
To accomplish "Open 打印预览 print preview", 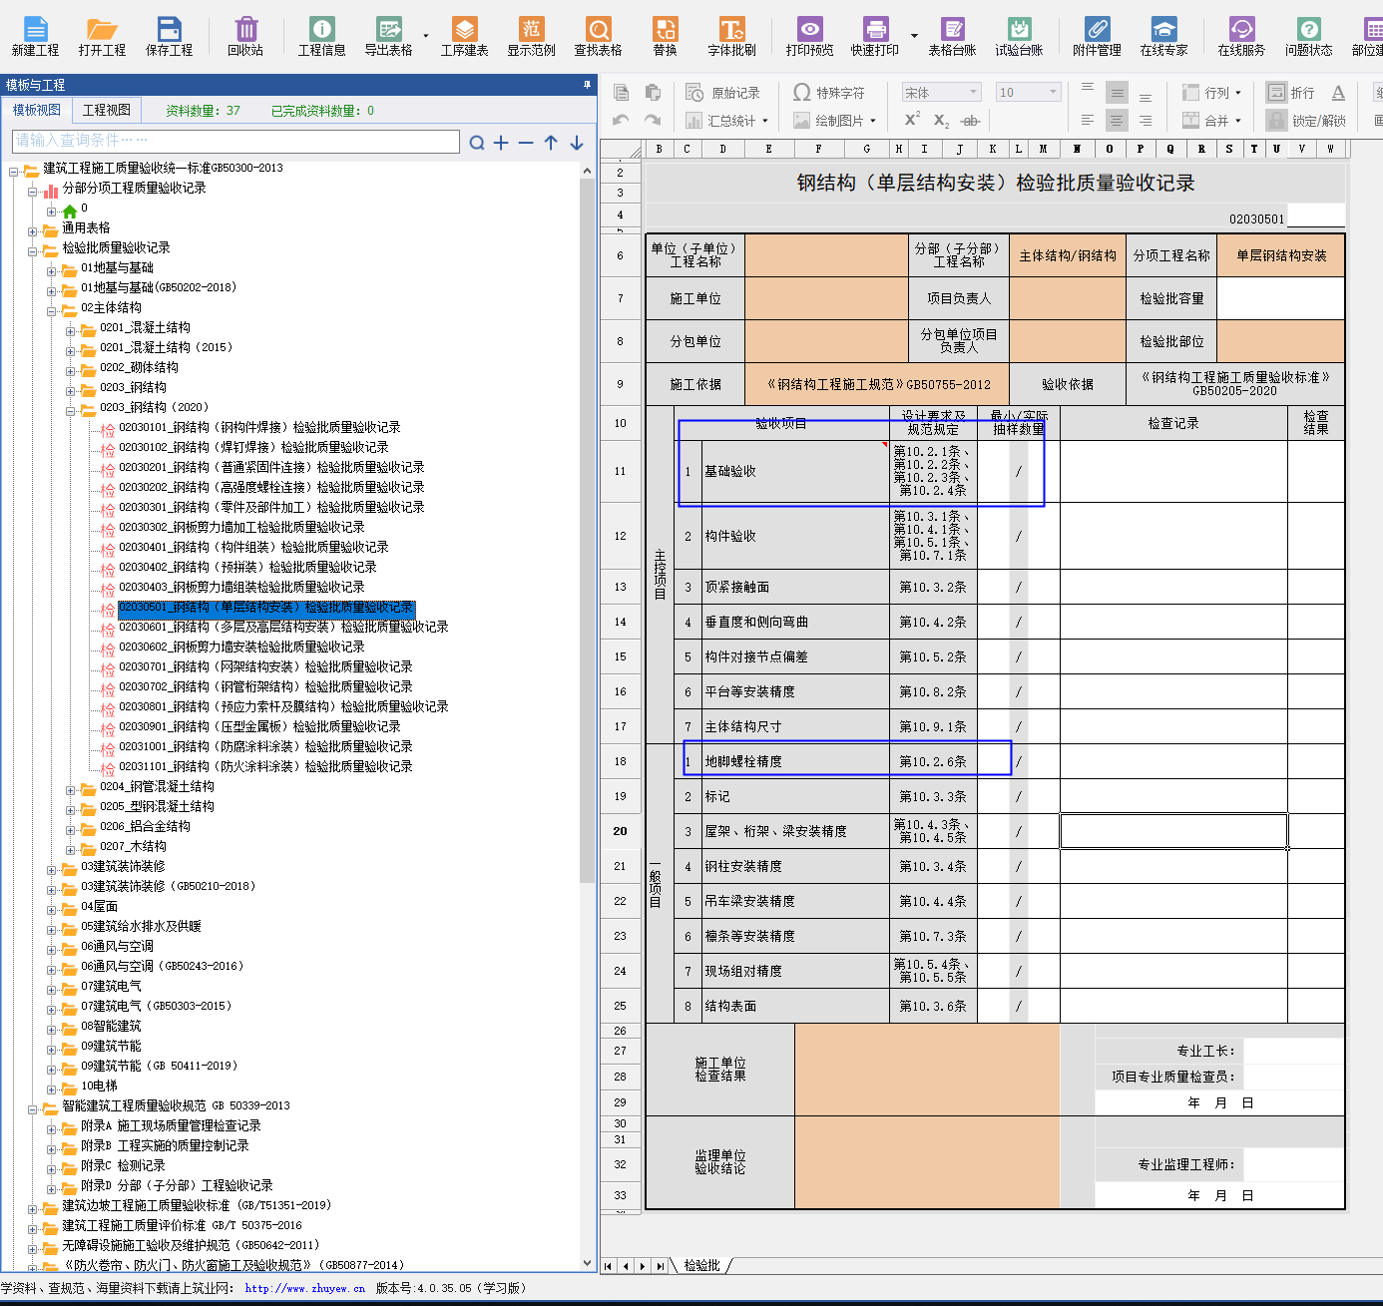I will [809, 36].
